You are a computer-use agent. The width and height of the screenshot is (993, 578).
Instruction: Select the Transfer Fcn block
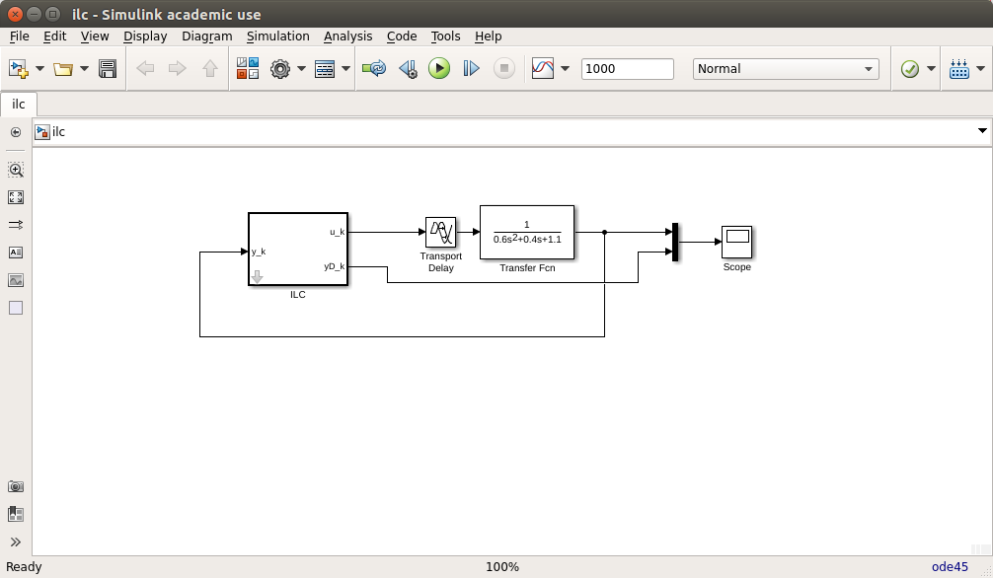pos(527,233)
